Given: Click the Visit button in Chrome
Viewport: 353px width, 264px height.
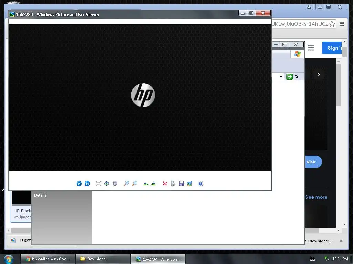Looking at the screenshot, I should tap(313, 162).
